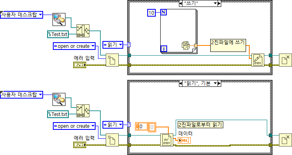Click the 2진파일에 쓰기 comment label
292x155 pixels.
(x=228, y=45)
